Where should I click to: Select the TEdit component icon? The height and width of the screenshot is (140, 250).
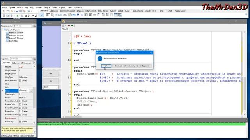tap(65, 15)
